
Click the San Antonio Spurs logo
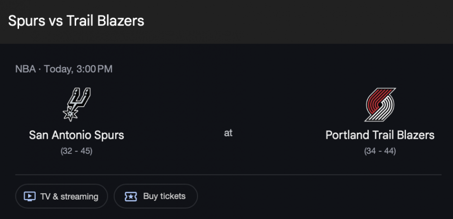tap(77, 103)
